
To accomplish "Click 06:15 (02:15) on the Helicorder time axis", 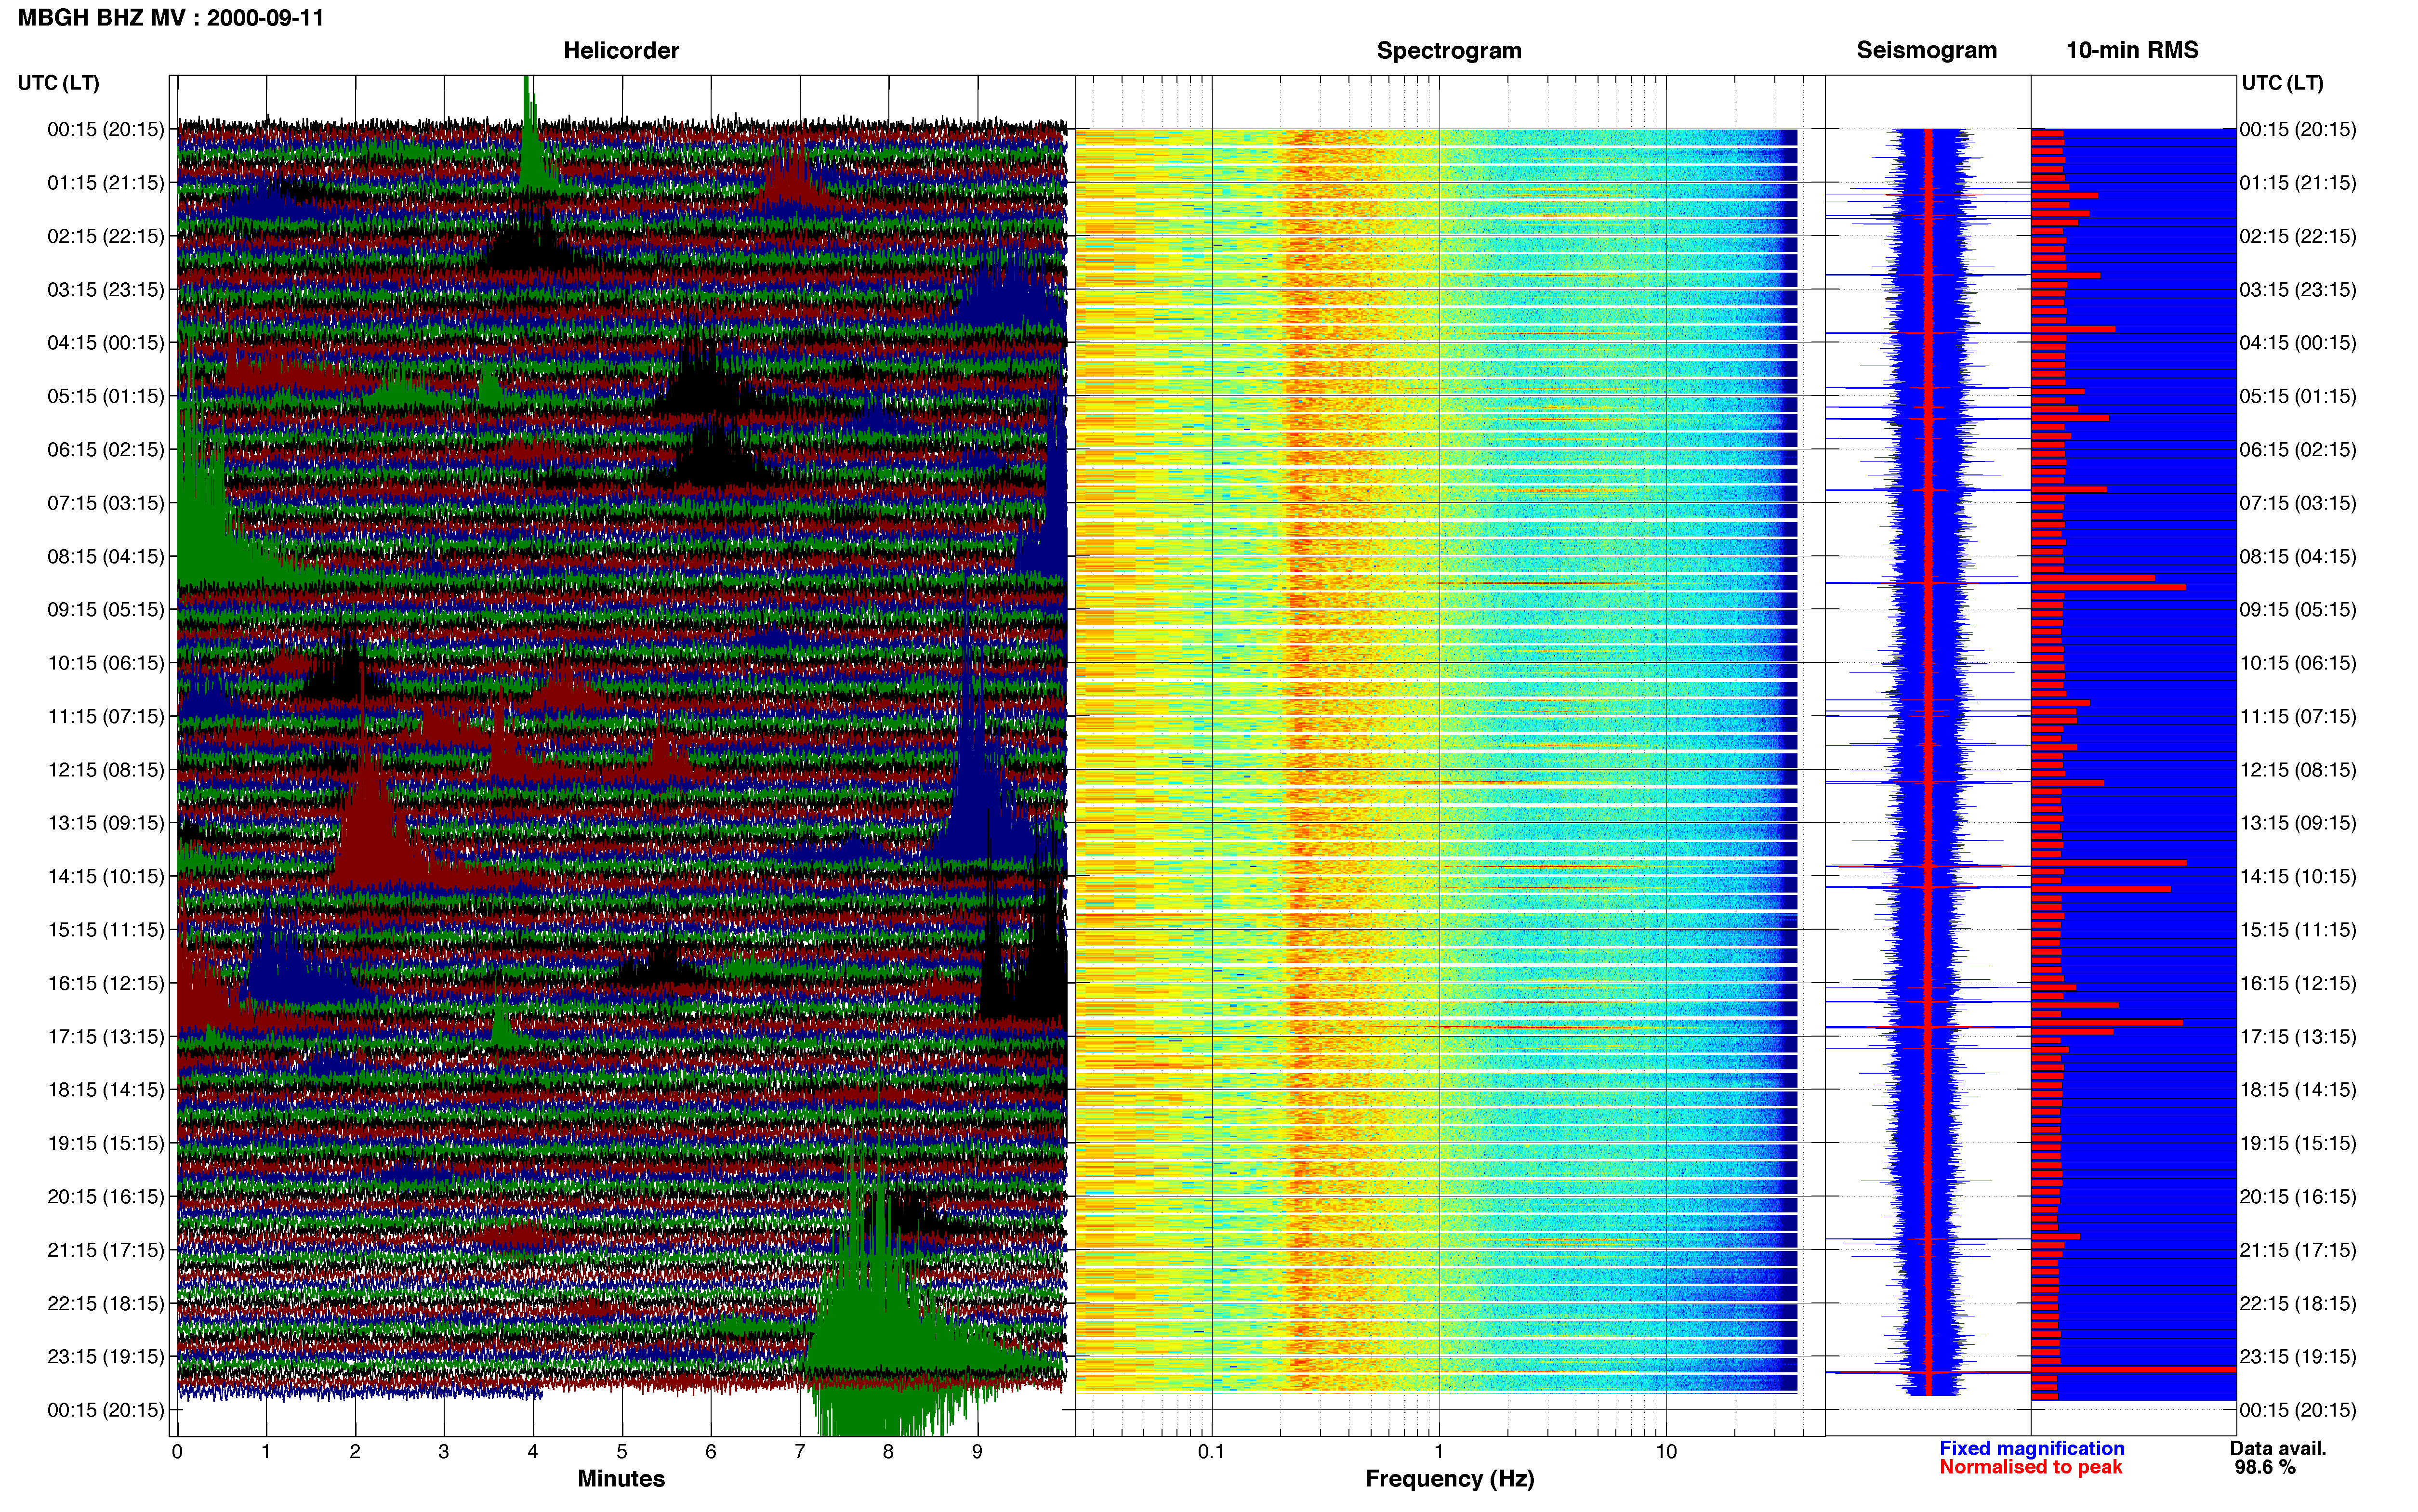I will [106, 450].
